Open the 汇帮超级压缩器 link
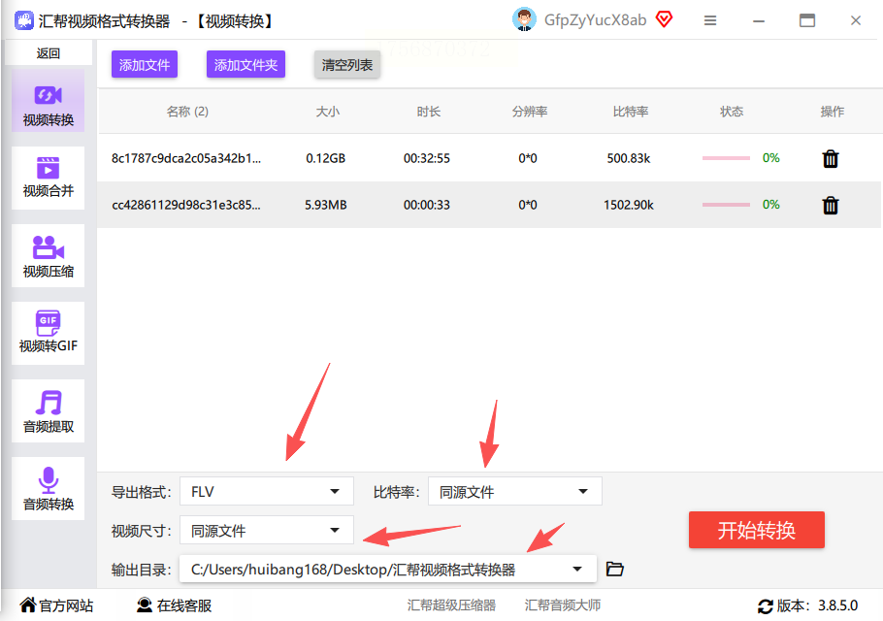This screenshot has width=883, height=621. (x=451, y=605)
